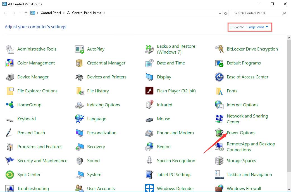Open the Backup and Restore icon
Screen dimensions: 291x192
[149, 49]
